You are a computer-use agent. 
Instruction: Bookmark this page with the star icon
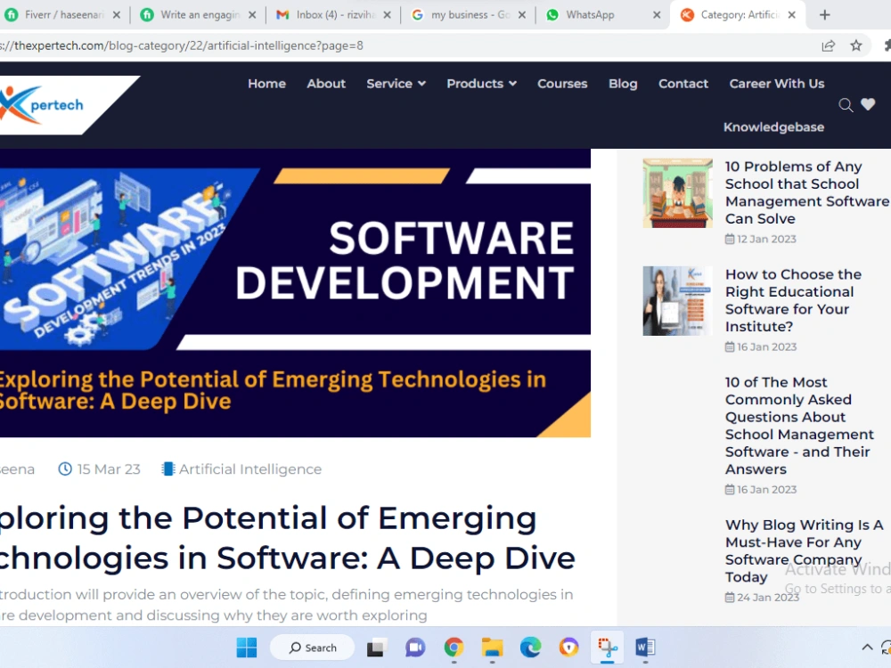(855, 45)
